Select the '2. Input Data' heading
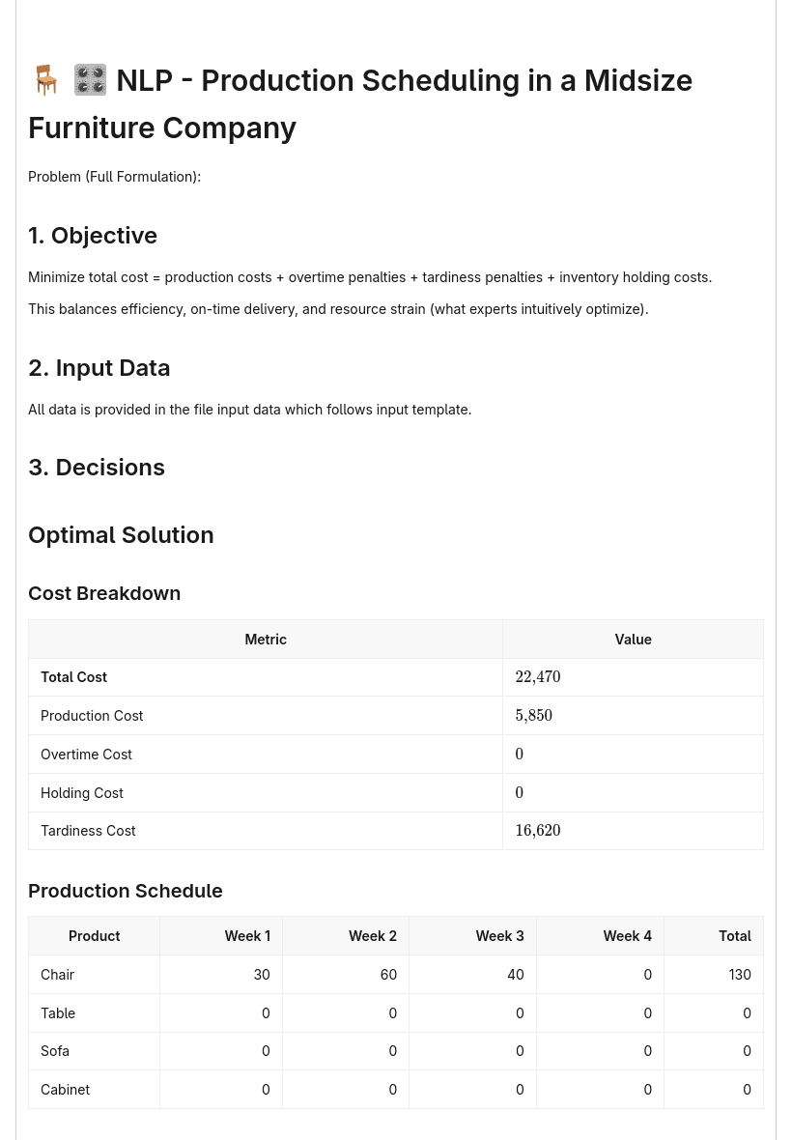Image resolution: width=792 pixels, height=1140 pixels. click(x=99, y=368)
